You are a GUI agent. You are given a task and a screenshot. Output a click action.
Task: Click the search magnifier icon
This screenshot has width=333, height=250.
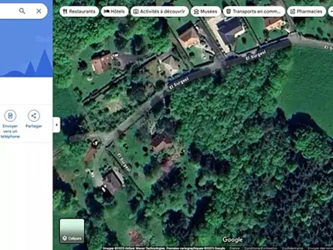[22, 11]
